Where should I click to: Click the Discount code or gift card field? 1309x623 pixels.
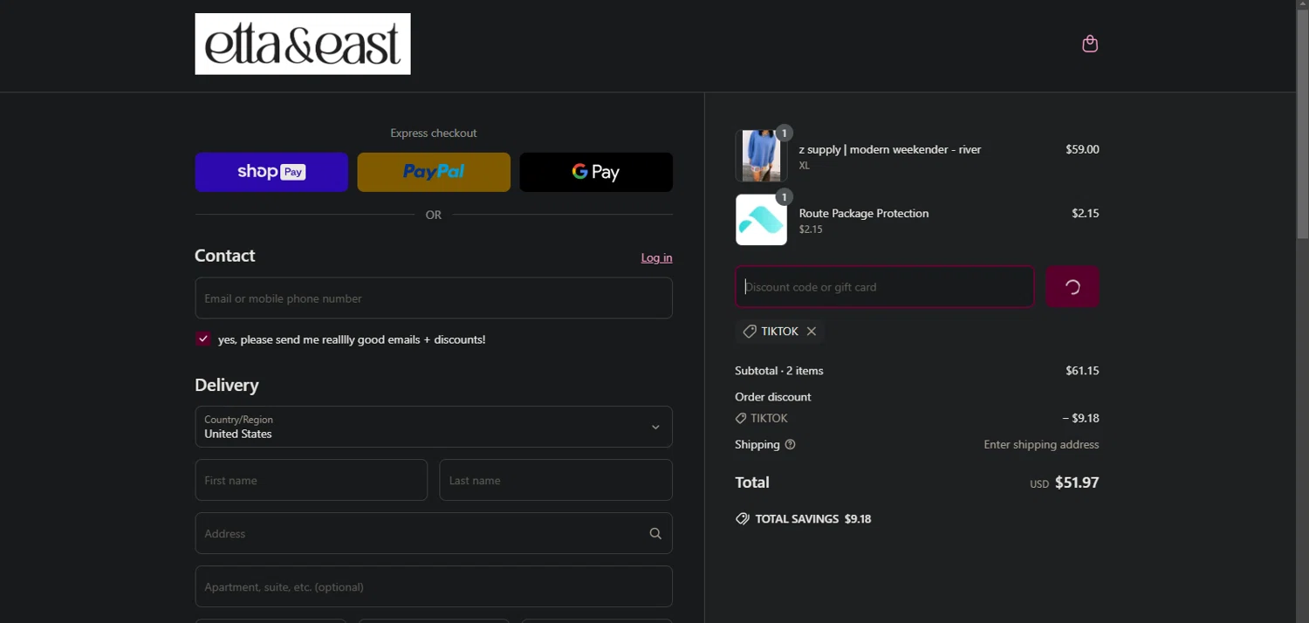[x=884, y=286]
